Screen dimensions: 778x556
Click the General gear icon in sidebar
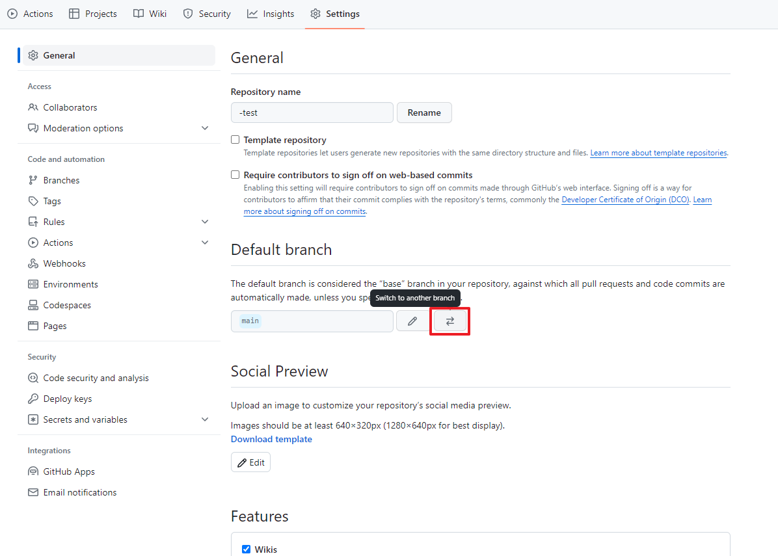click(x=33, y=55)
